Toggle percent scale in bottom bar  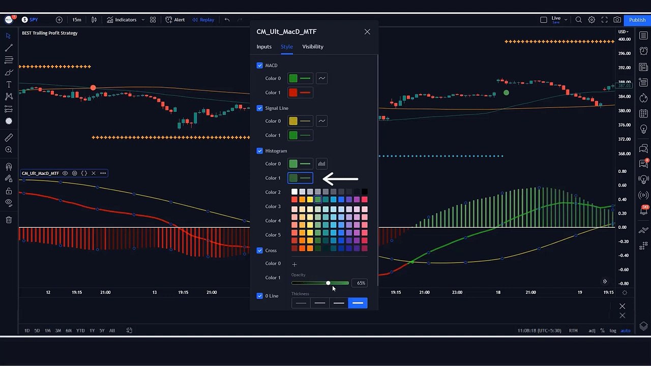click(602, 330)
